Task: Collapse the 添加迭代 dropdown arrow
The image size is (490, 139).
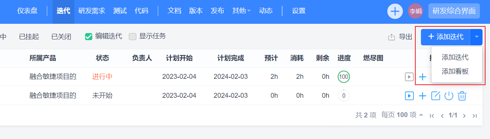Action: coord(477,37)
